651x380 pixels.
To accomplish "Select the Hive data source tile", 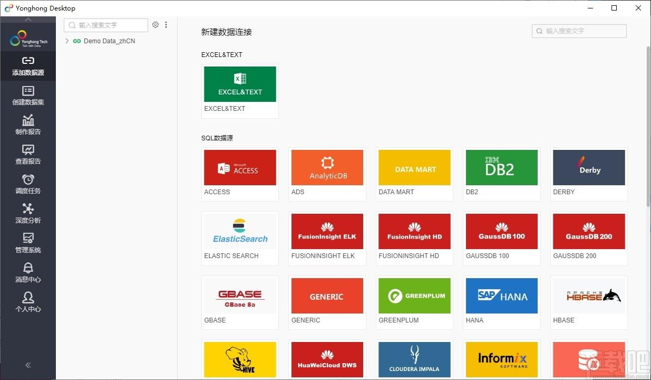I will pos(240,360).
